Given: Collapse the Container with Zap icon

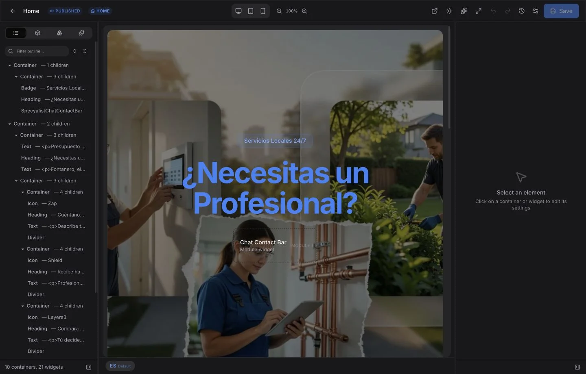Looking at the screenshot, I should click(x=23, y=192).
